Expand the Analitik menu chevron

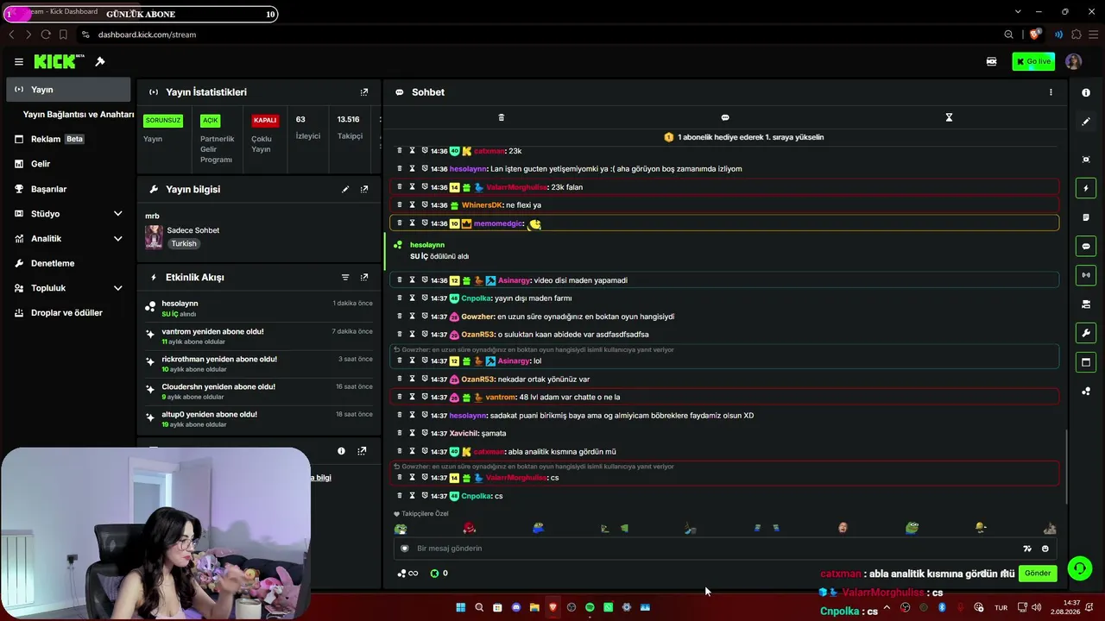pos(117,239)
